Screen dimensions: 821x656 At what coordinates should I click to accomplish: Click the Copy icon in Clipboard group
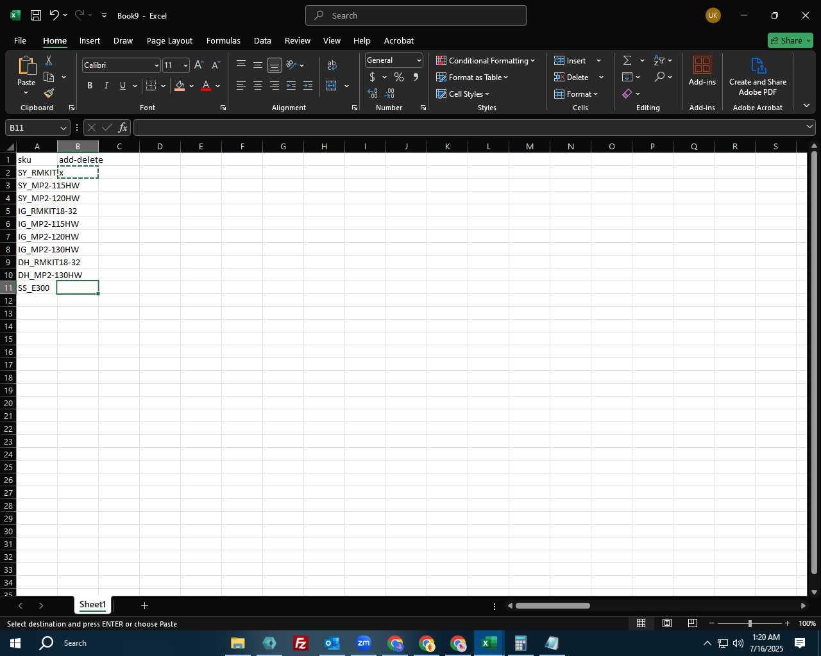tap(49, 77)
